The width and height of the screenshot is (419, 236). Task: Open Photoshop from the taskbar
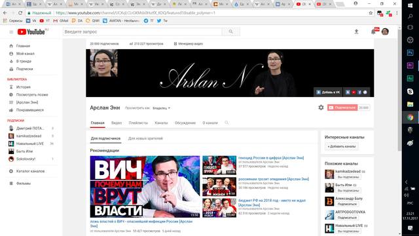click(x=410, y=52)
